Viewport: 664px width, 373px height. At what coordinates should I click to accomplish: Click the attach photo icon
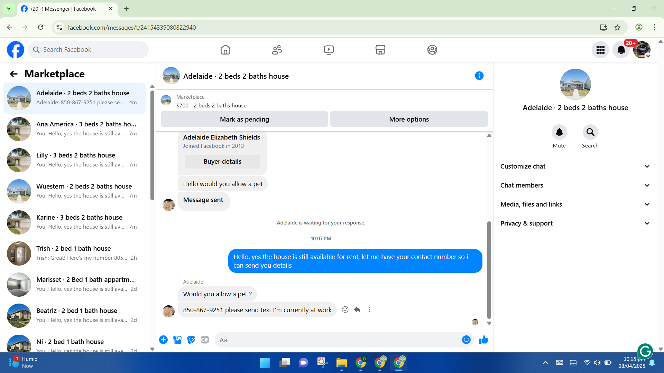[x=177, y=340]
